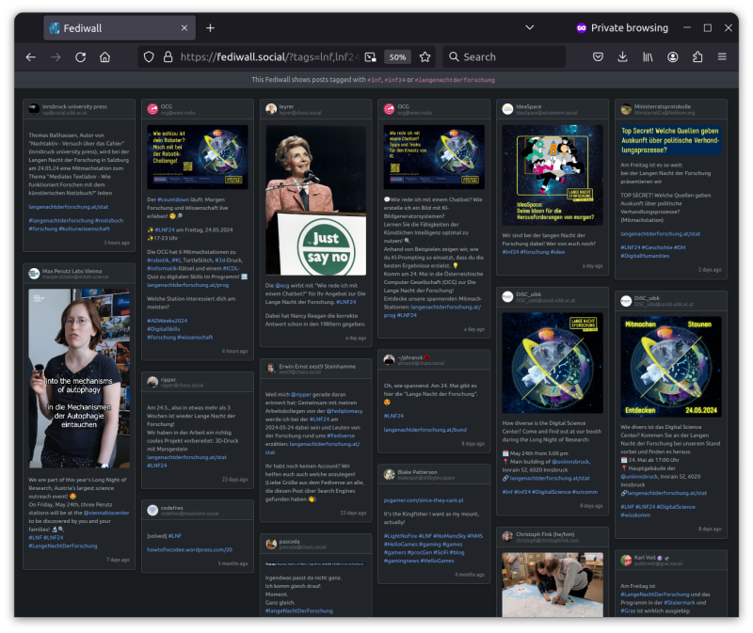Click the '4 months ago' timestamp
The image size is (753, 633).
point(470,575)
